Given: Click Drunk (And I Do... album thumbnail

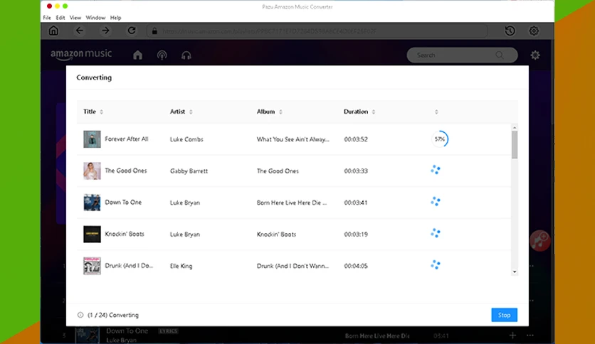Looking at the screenshot, I should pyautogui.click(x=93, y=266).
